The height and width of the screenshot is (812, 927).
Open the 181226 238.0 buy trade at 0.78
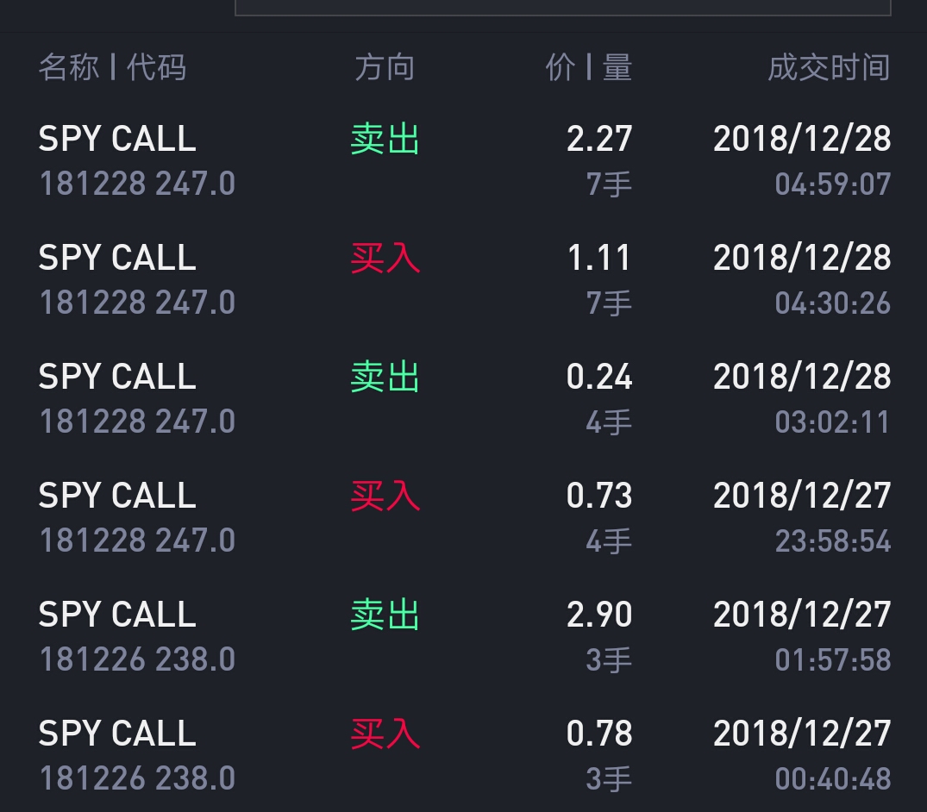(x=464, y=754)
